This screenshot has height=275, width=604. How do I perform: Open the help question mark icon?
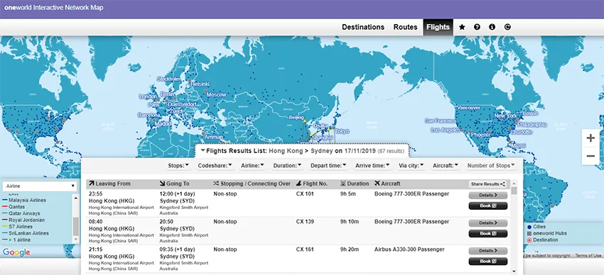477,27
